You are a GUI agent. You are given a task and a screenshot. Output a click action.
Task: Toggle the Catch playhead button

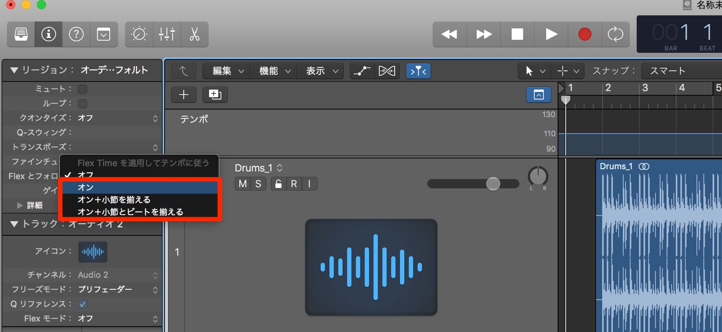[418, 71]
